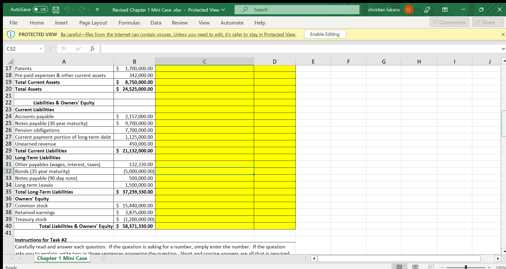The width and height of the screenshot is (506, 269).
Task: Switch to Page Break Preview in the status bar
Action: tap(431, 267)
